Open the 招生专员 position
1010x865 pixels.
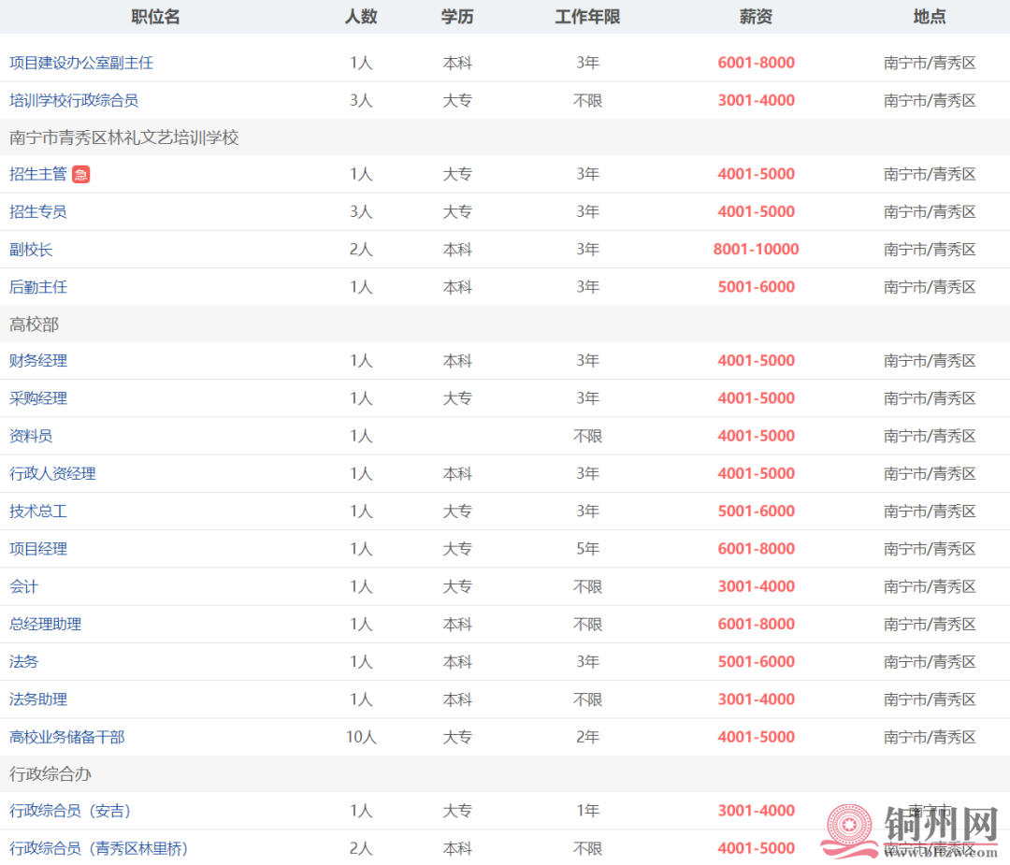point(38,212)
